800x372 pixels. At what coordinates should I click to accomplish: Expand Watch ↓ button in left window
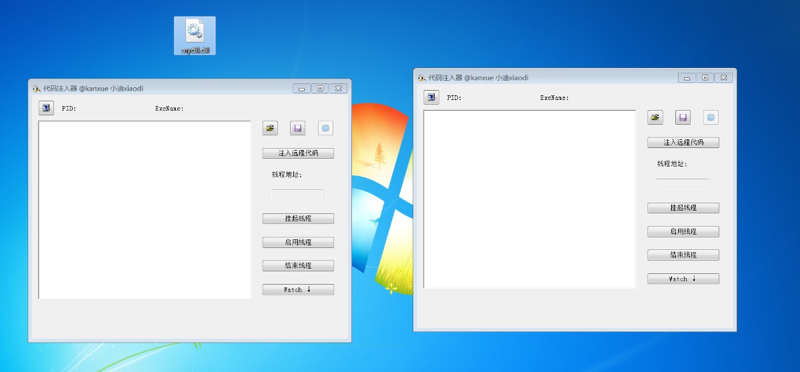pyautogui.click(x=298, y=289)
